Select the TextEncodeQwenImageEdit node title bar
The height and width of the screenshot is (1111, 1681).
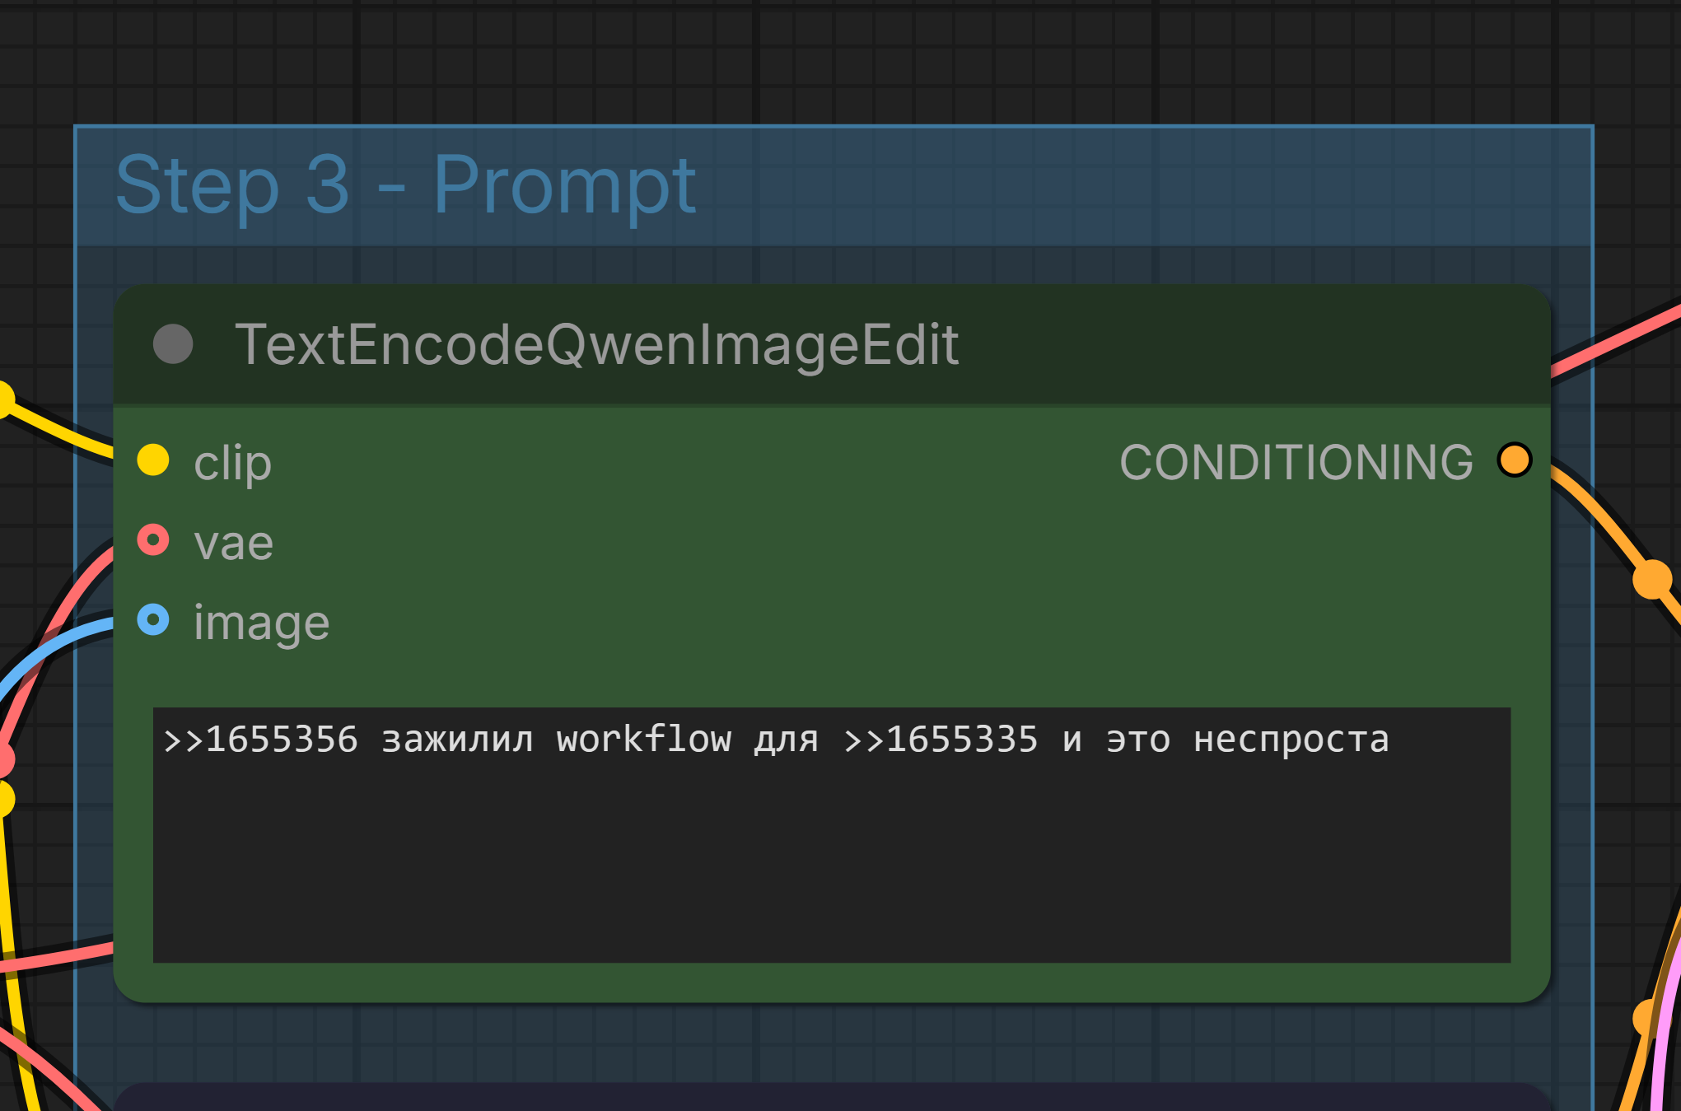(x=832, y=345)
